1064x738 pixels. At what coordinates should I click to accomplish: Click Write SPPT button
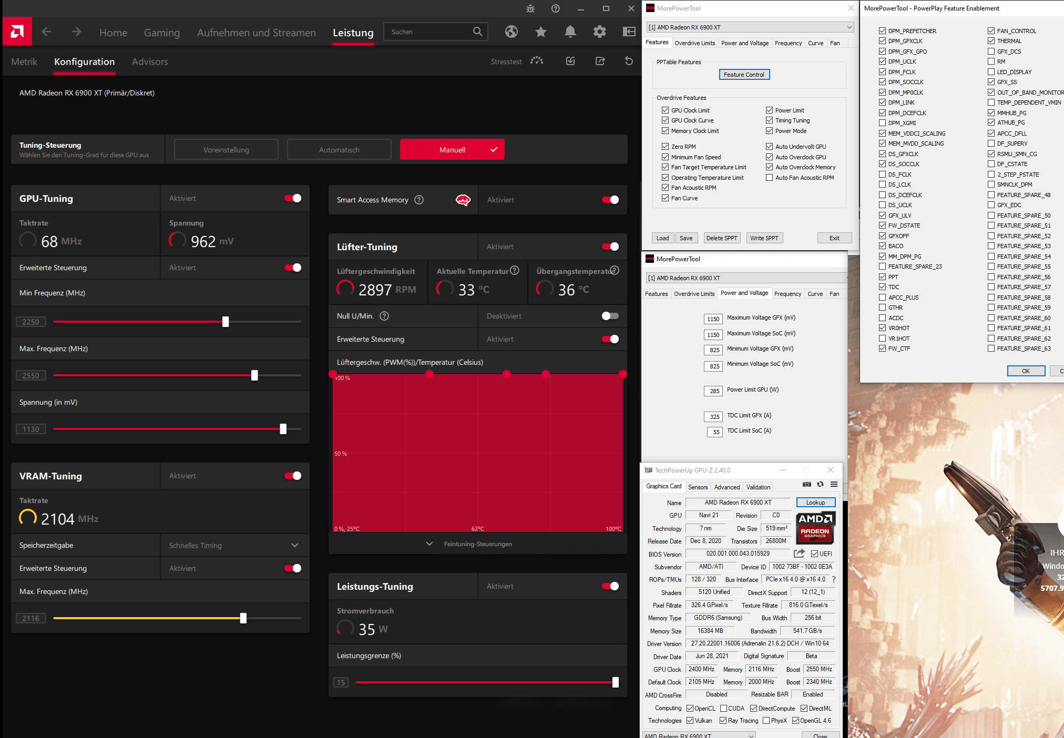[x=764, y=238]
